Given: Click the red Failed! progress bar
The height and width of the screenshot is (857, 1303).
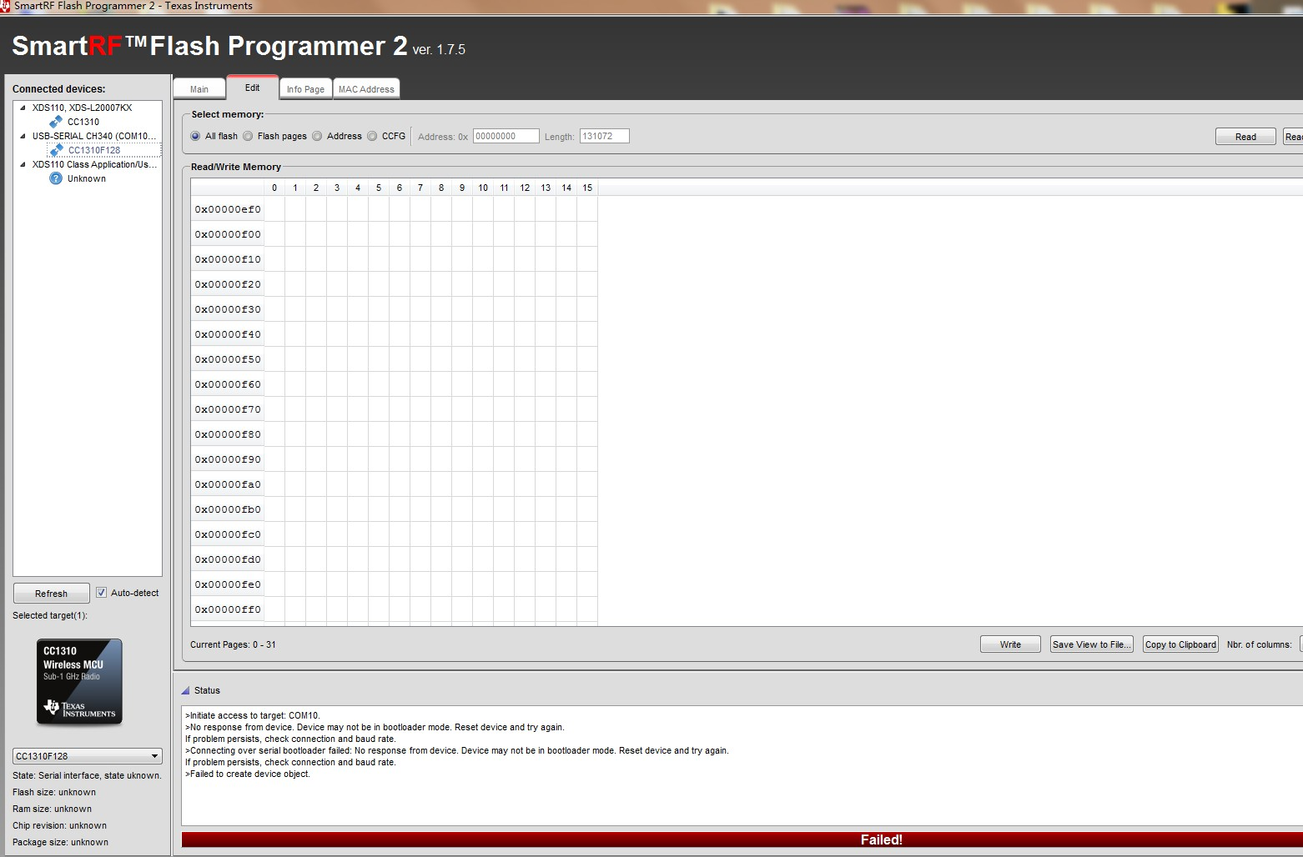Looking at the screenshot, I should pos(742,839).
